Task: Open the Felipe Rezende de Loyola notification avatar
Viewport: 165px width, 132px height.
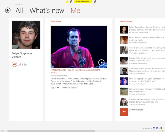Action: pos(124,30)
